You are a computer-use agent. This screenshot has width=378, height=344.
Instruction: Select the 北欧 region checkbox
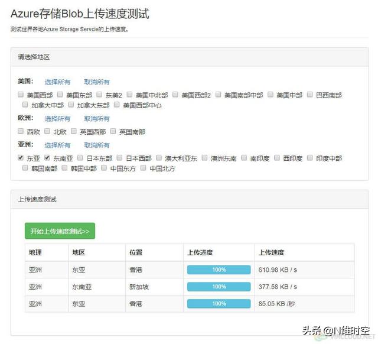tap(47, 131)
